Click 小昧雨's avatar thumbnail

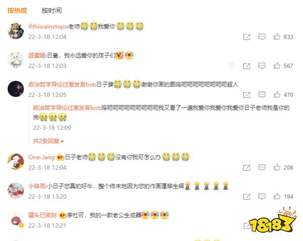pos(16,191)
